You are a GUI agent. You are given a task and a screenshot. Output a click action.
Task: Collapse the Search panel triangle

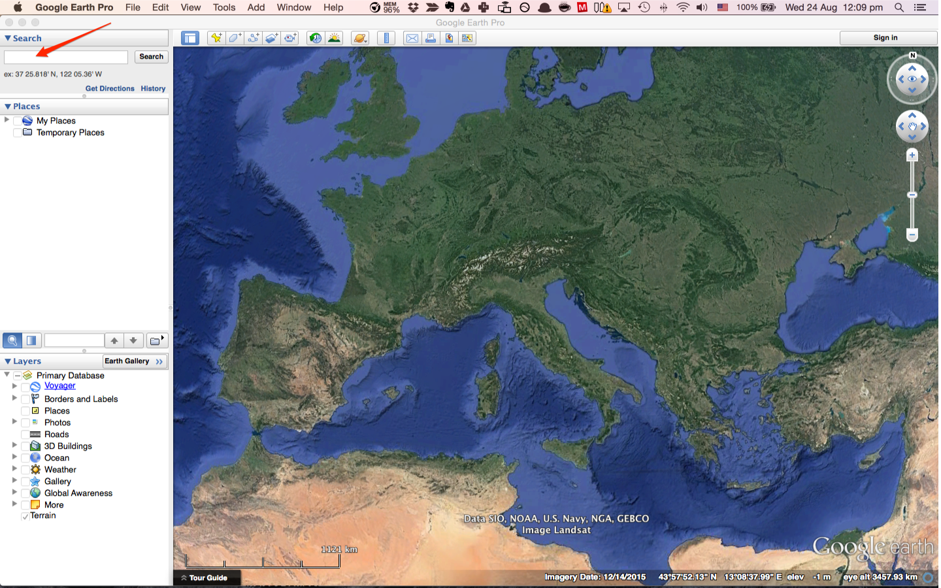[x=8, y=39]
